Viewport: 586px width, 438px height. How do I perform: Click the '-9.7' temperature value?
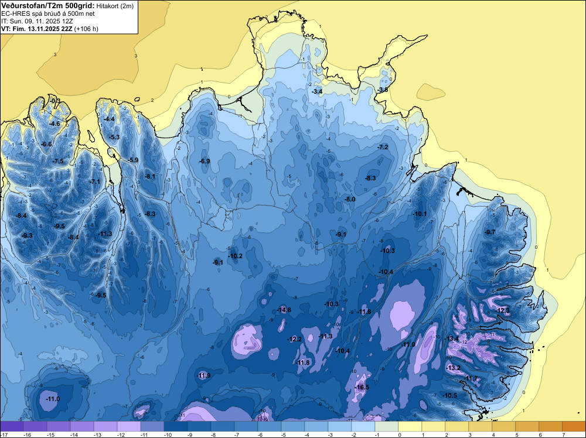[x=490, y=232]
